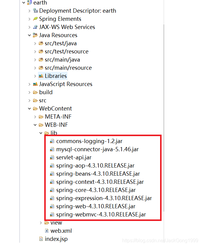Select spring-beans-4.3.10.RELEASE.jar
The width and height of the screenshot is (201, 246).
coord(98,174)
